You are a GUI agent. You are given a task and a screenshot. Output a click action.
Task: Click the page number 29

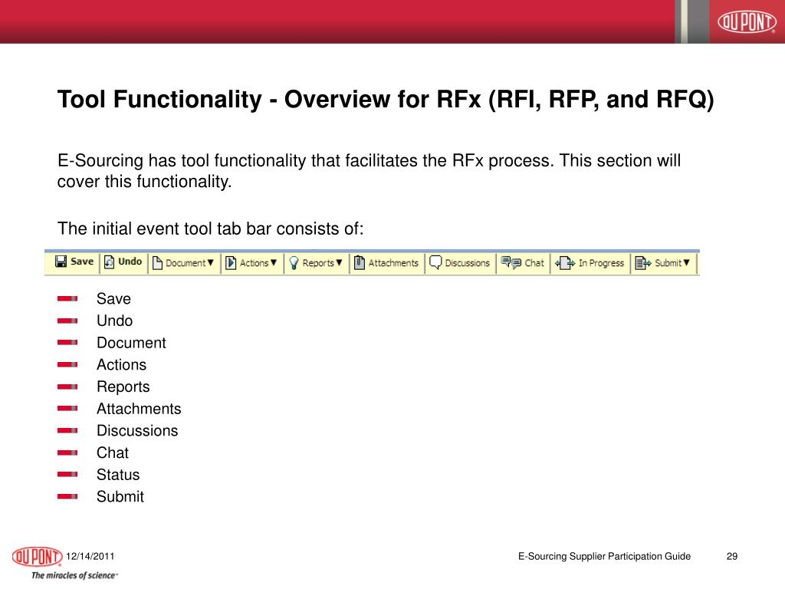click(732, 557)
